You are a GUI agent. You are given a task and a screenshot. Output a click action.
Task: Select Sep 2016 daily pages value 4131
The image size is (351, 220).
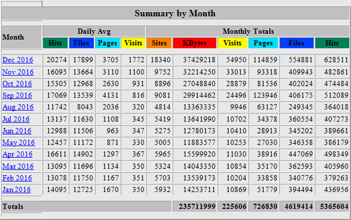point(111,95)
